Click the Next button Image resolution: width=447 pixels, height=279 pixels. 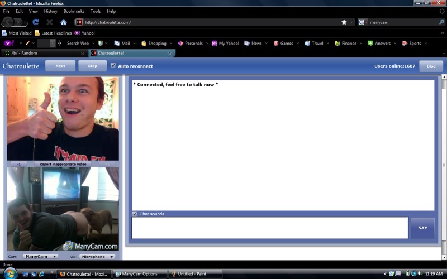click(60, 66)
